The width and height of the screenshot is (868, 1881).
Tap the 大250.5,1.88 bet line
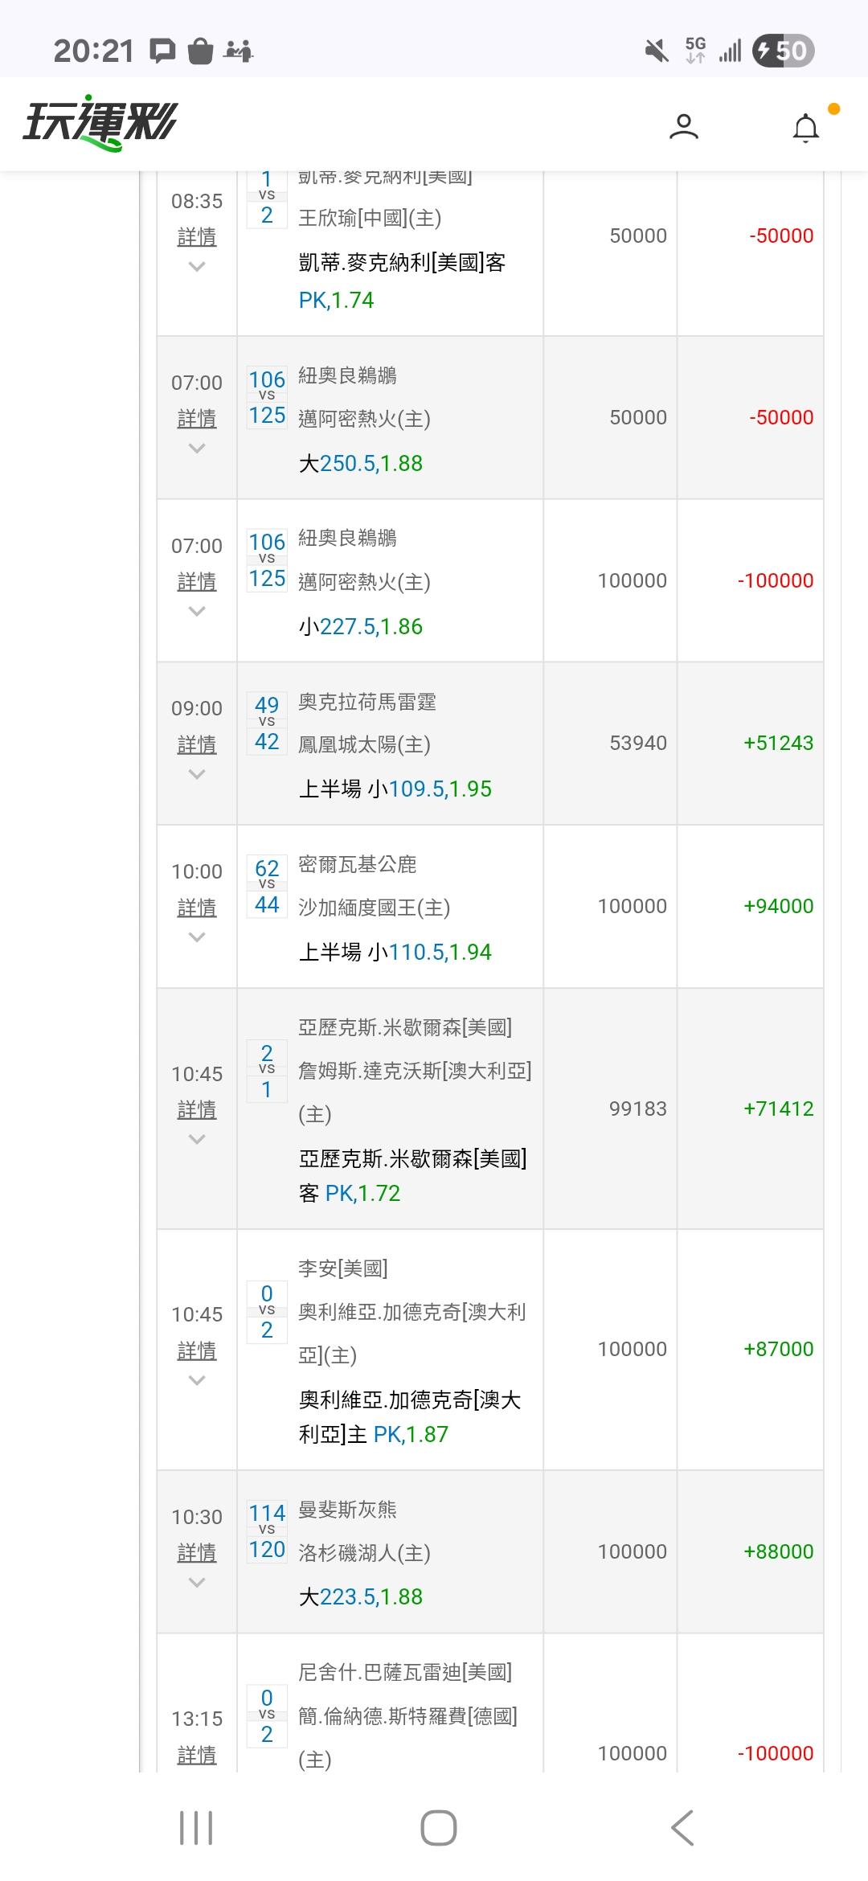(x=361, y=464)
